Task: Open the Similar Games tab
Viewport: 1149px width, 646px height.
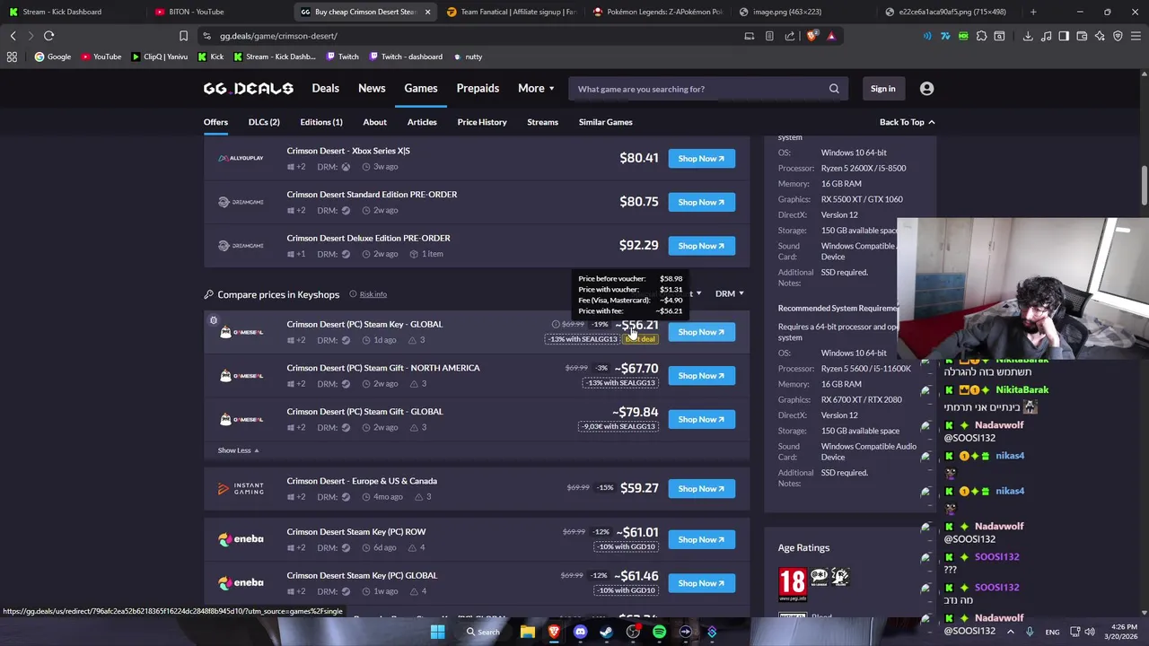Action: pyautogui.click(x=605, y=122)
